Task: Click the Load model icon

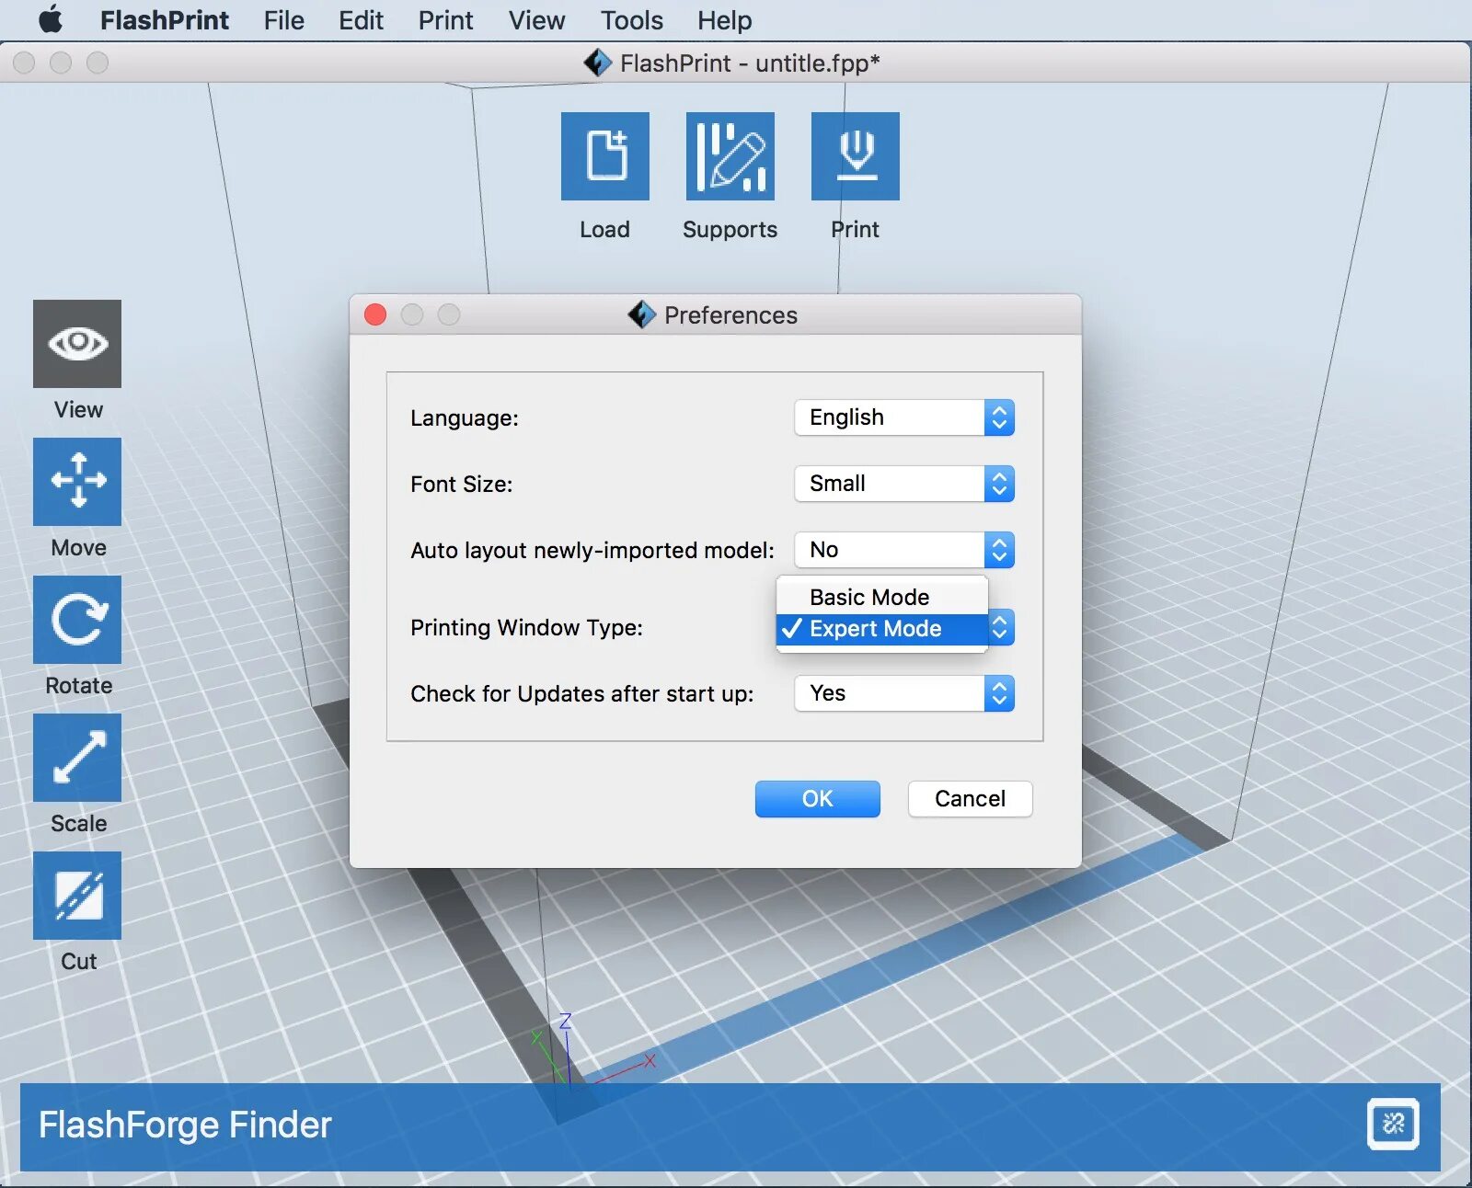Action: [604, 156]
